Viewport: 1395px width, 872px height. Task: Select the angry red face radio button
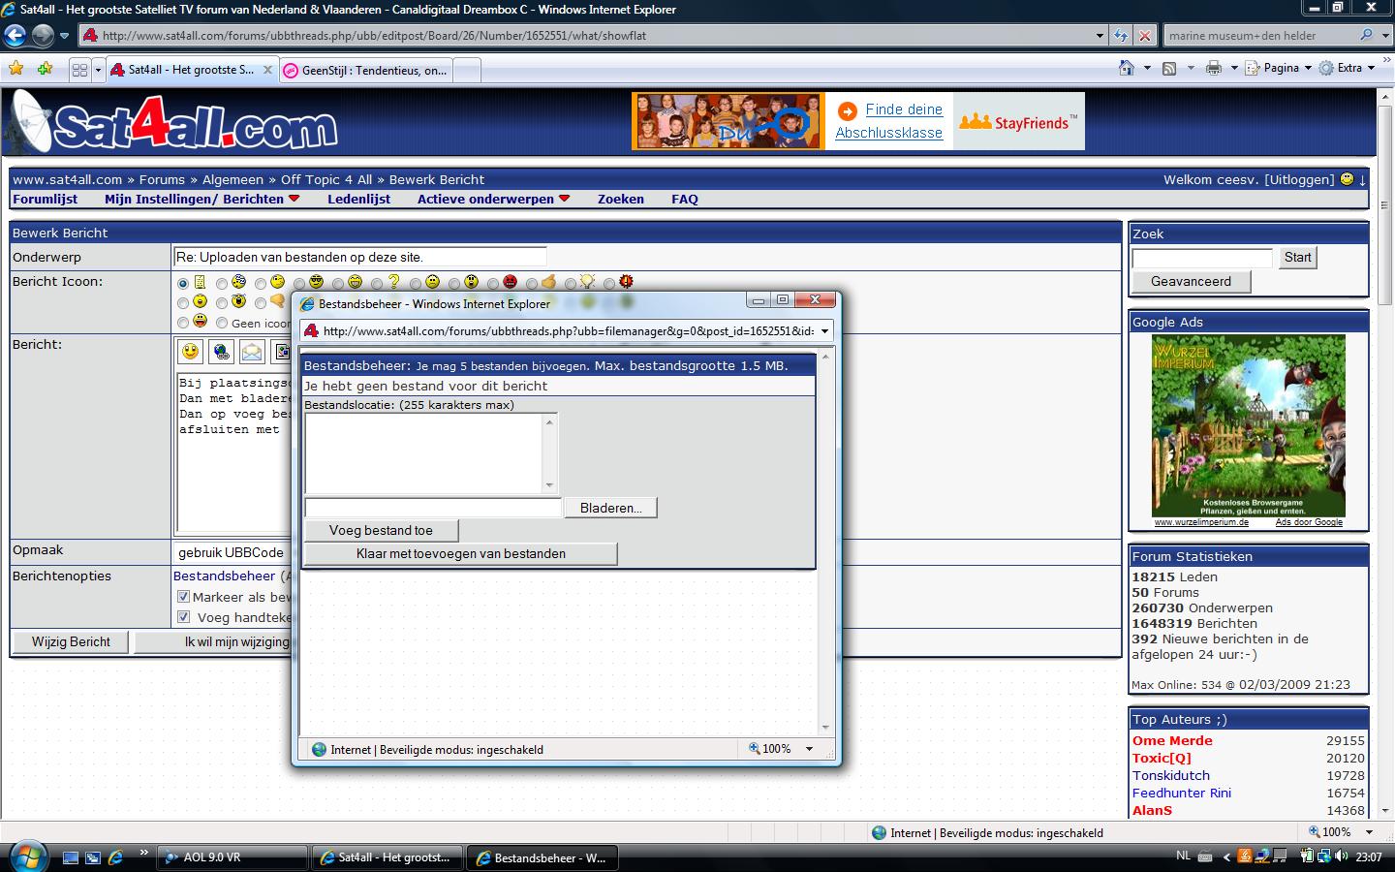coord(493,284)
